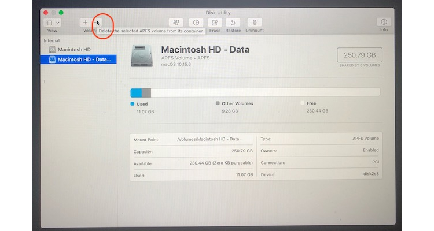Click the macOS 10.15.6 version text

[176, 64]
